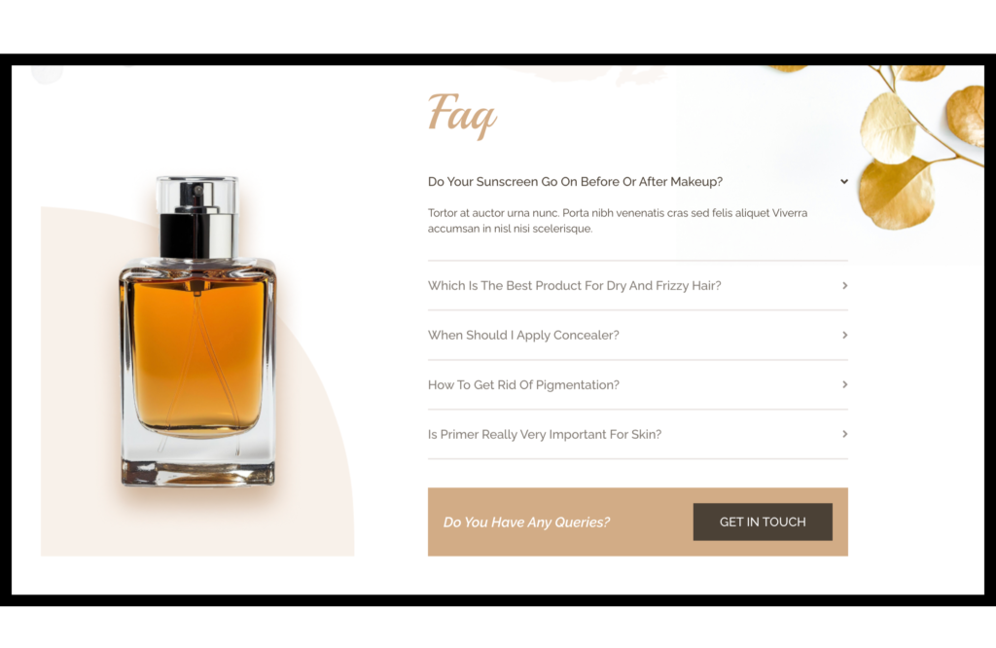Click the Faq script heading
996x648 pixels.
pyautogui.click(x=462, y=115)
